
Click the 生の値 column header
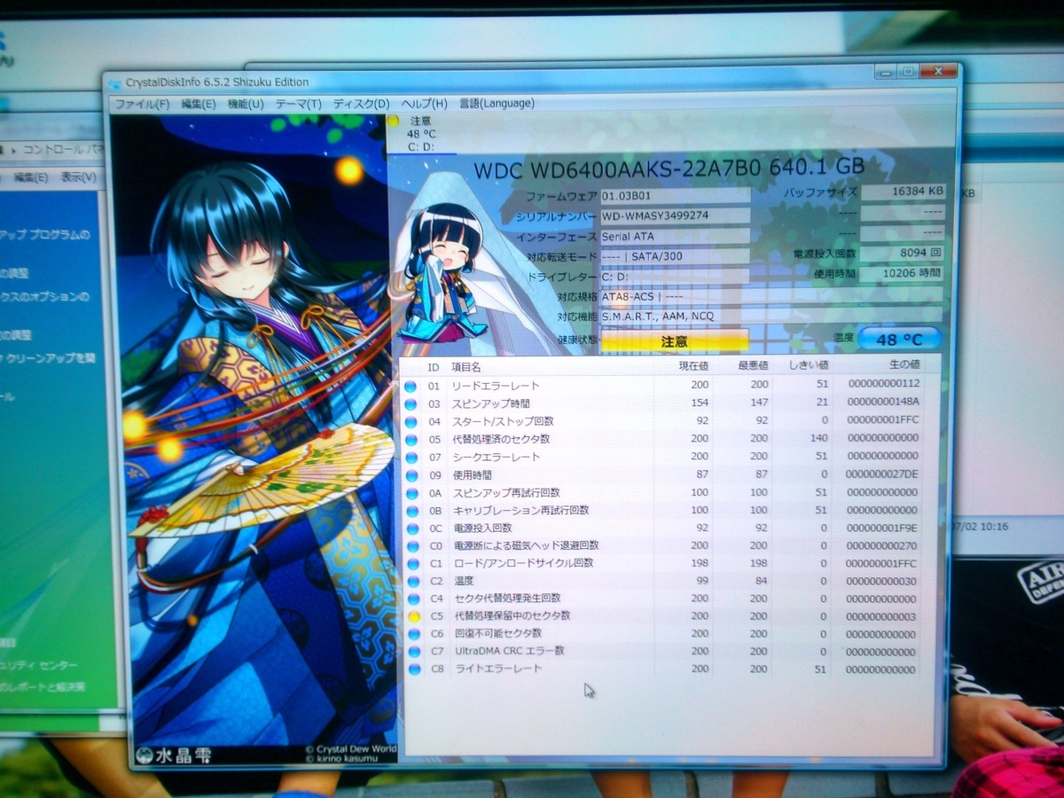(x=904, y=364)
